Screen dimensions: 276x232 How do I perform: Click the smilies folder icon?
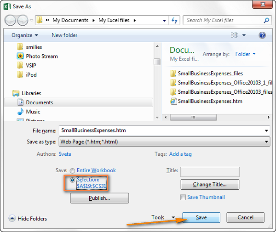tap(20, 47)
